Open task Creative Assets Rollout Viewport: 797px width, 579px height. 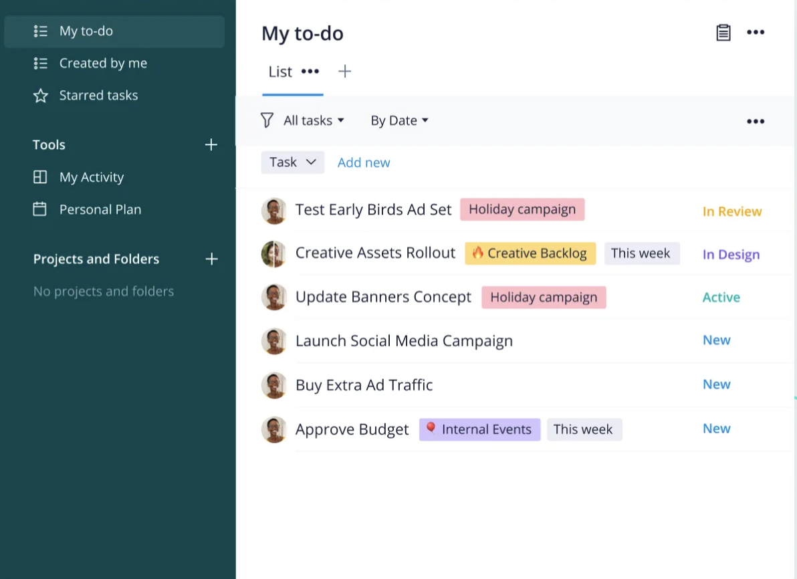pyautogui.click(x=375, y=253)
